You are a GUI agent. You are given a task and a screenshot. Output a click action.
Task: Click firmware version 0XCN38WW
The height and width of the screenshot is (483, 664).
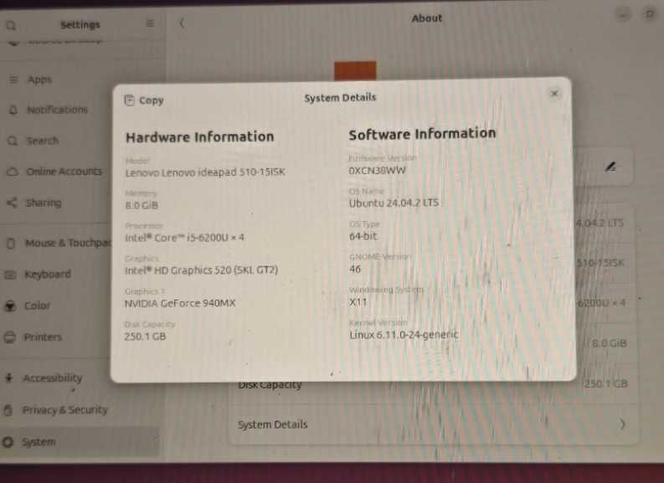click(377, 170)
